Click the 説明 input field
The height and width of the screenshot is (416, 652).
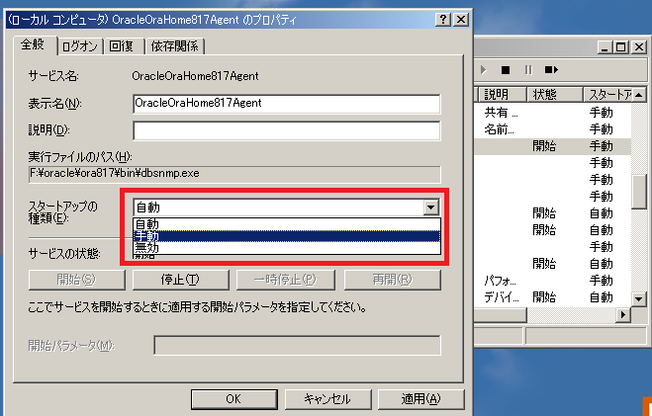287,130
